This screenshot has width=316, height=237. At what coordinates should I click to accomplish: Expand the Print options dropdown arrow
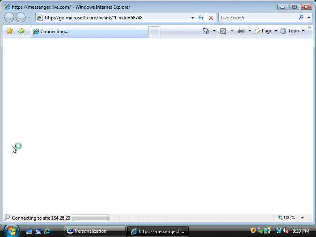(x=250, y=31)
